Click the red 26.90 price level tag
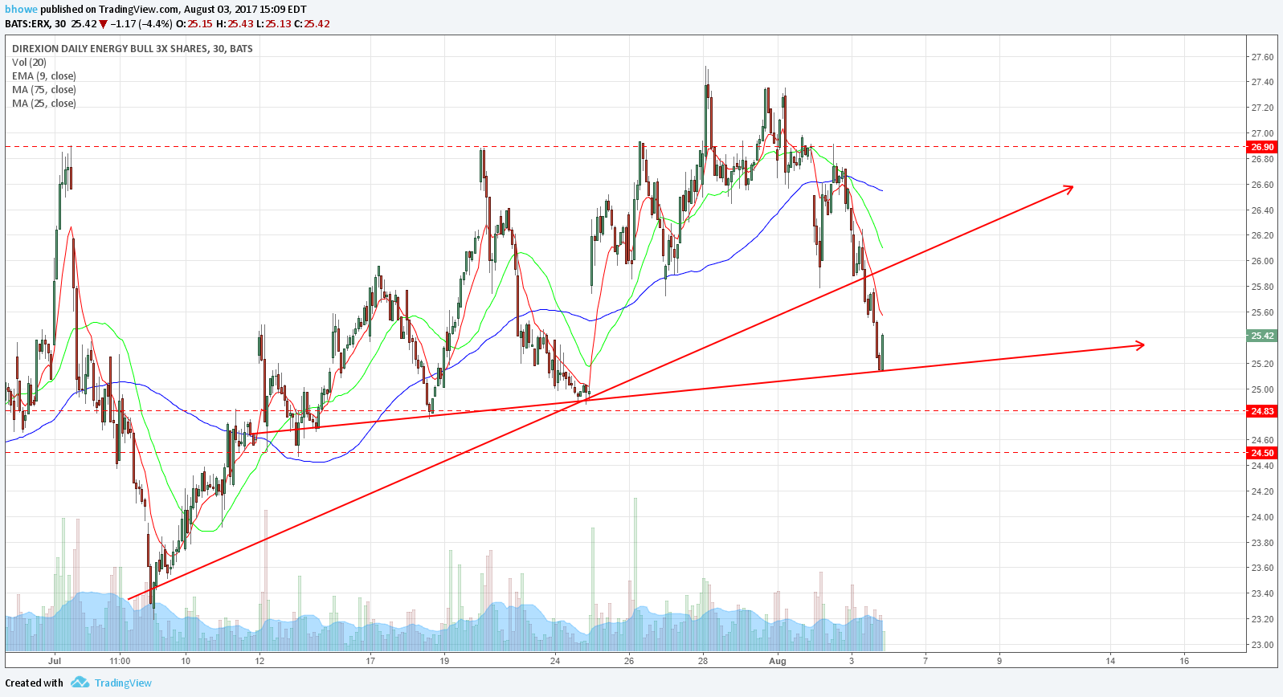Screen dimensions: 1283x697 1261,147
